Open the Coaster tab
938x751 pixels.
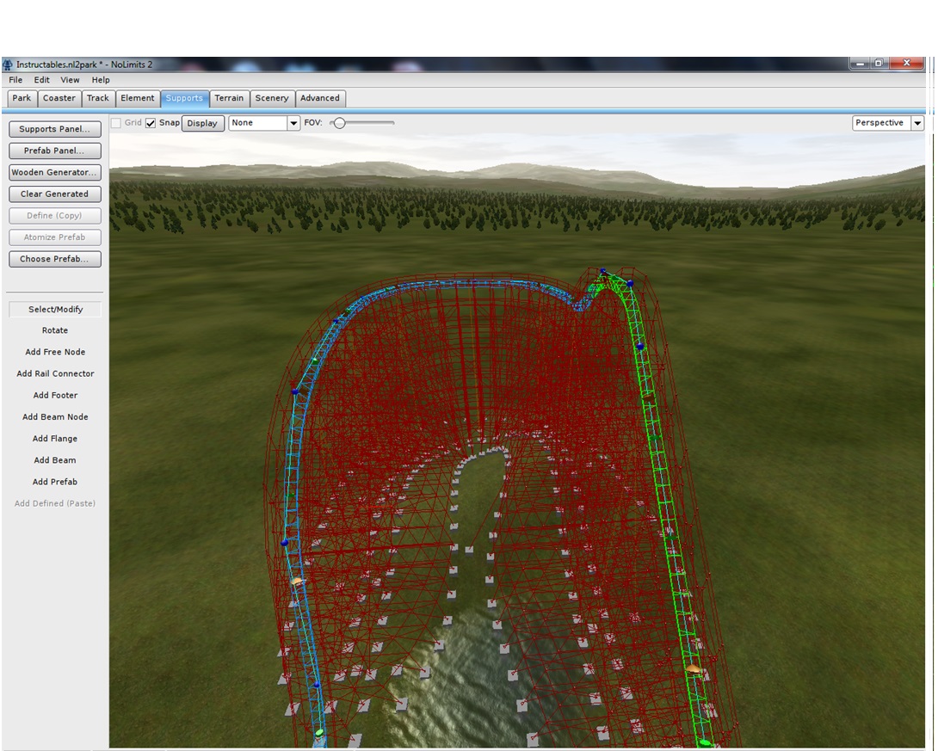(x=59, y=97)
